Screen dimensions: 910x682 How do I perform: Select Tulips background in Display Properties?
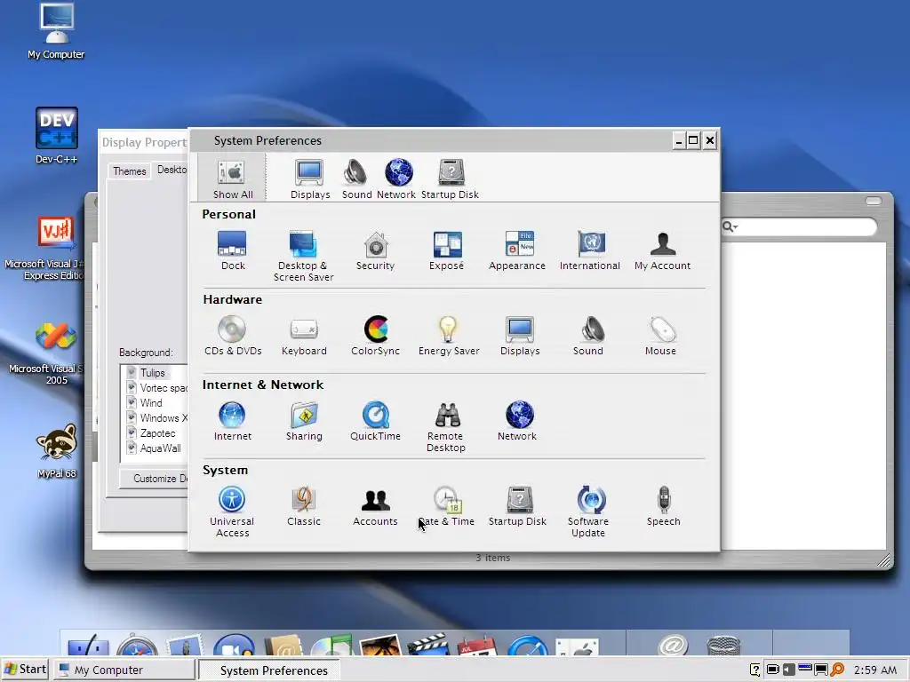(x=153, y=373)
